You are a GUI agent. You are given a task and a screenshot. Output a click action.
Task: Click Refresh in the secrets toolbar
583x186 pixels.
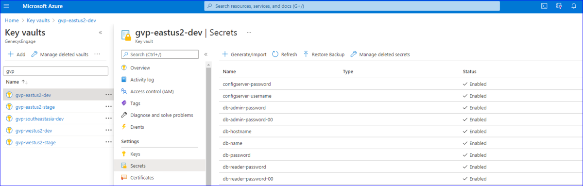[x=285, y=54]
